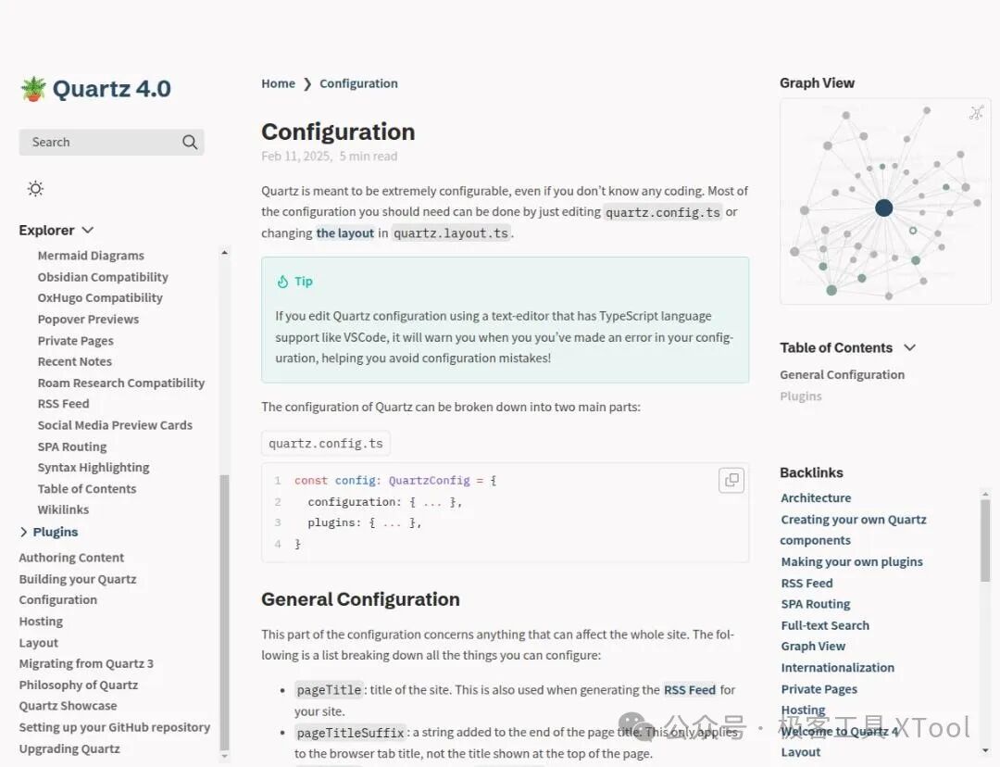Open Upgrading Quartz page
The width and height of the screenshot is (1000, 767).
(69, 748)
